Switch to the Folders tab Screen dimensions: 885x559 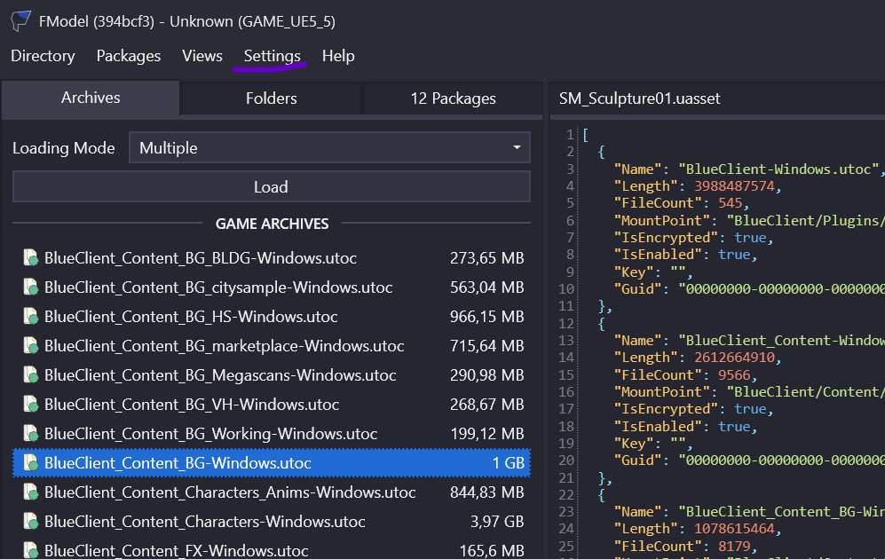(x=272, y=98)
